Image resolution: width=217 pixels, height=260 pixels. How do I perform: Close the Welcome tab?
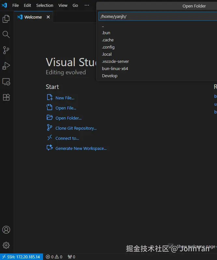[48, 17]
